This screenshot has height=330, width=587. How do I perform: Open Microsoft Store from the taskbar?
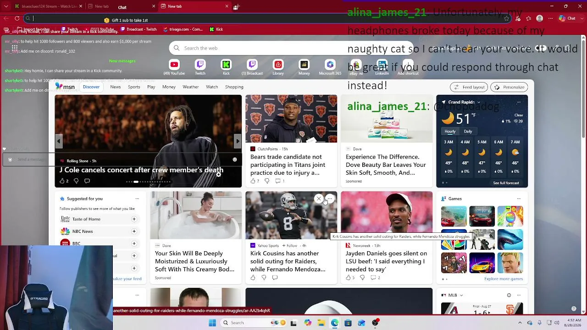click(348, 323)
